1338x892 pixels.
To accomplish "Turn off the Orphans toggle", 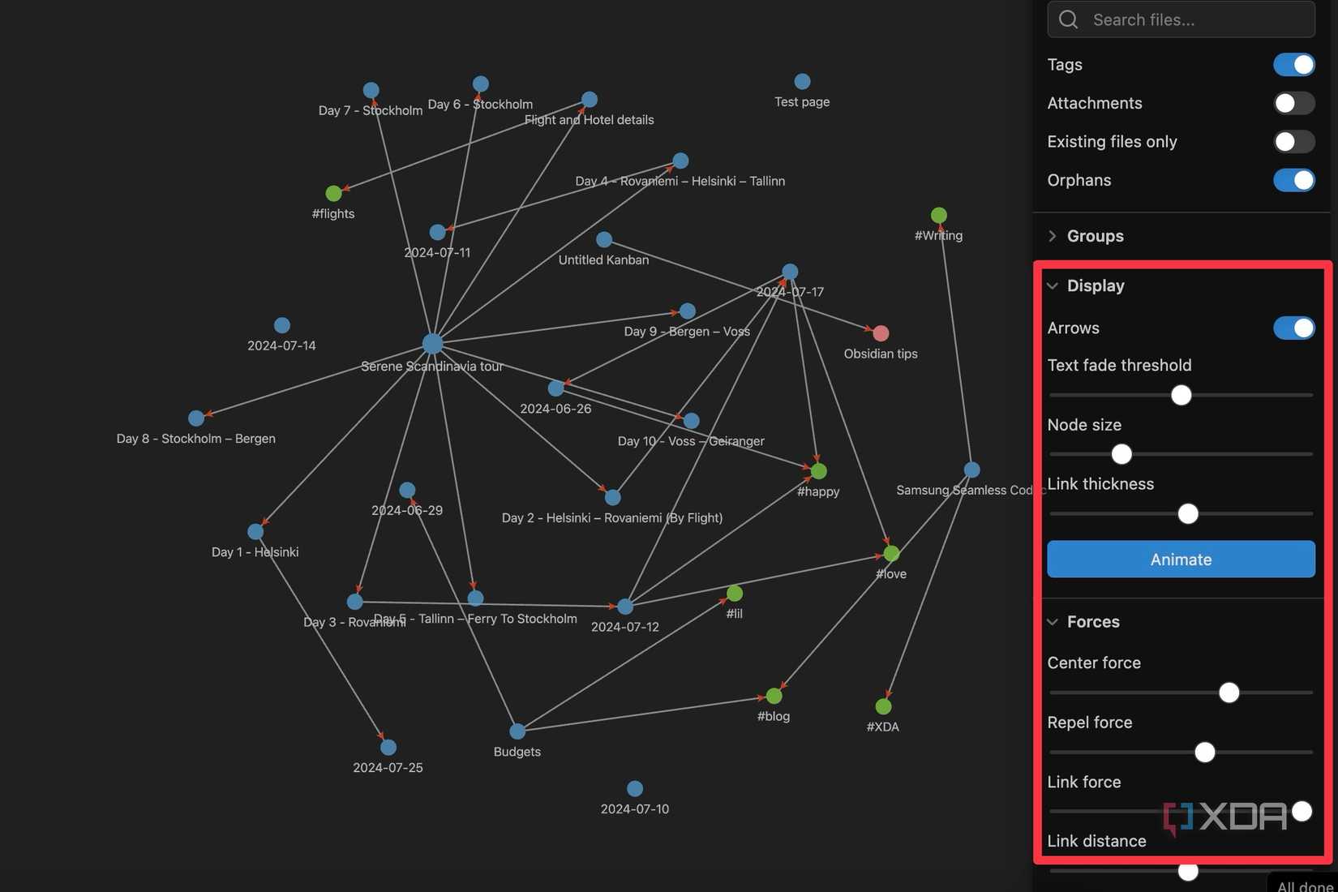I will click(x=1293, y=180).
